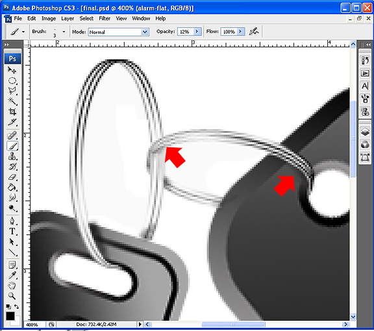
Task: Open the Image menu
Action: pos(49,18)
